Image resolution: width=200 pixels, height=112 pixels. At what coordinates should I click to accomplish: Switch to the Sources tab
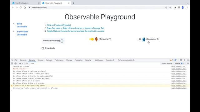pos(40,60)
